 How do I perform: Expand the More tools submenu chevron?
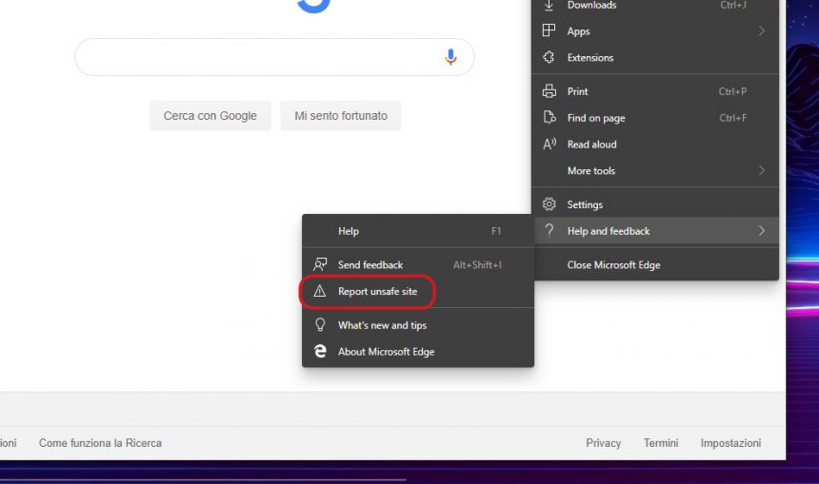click(x=762, y=170)
